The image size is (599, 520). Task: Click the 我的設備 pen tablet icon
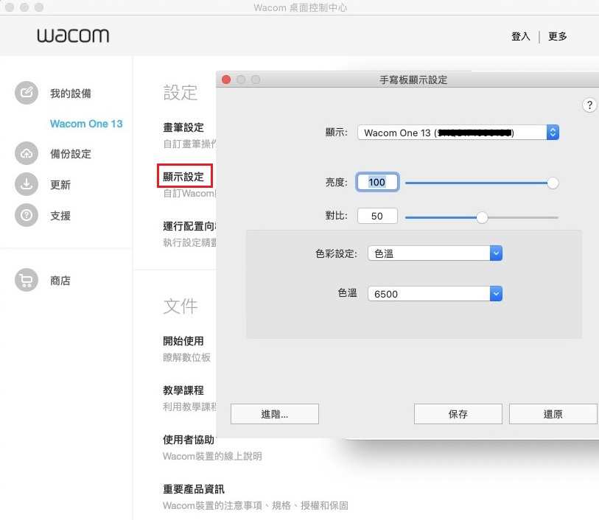click(27, 93)
